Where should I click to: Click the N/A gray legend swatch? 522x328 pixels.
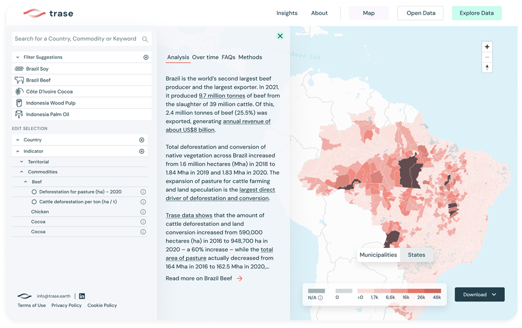click(x=316, y=291)
